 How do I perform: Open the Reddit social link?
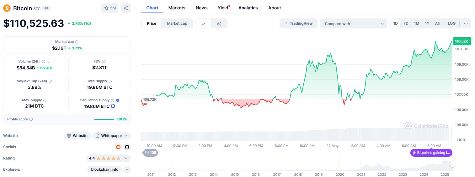[x=118, y=147]
